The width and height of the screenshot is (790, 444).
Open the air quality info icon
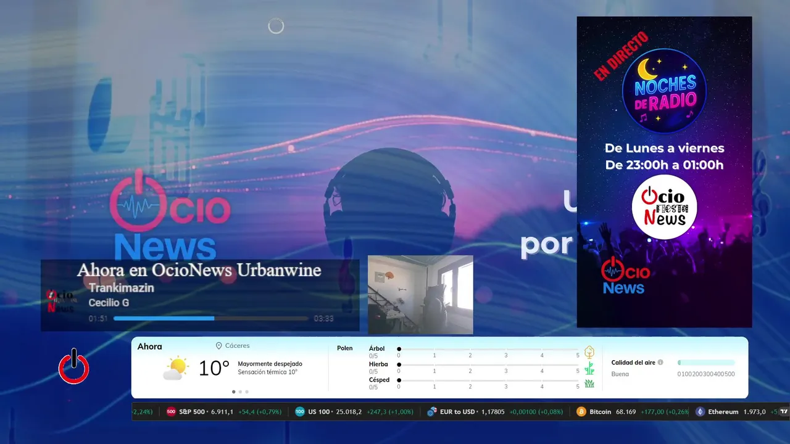coord(660,363)
